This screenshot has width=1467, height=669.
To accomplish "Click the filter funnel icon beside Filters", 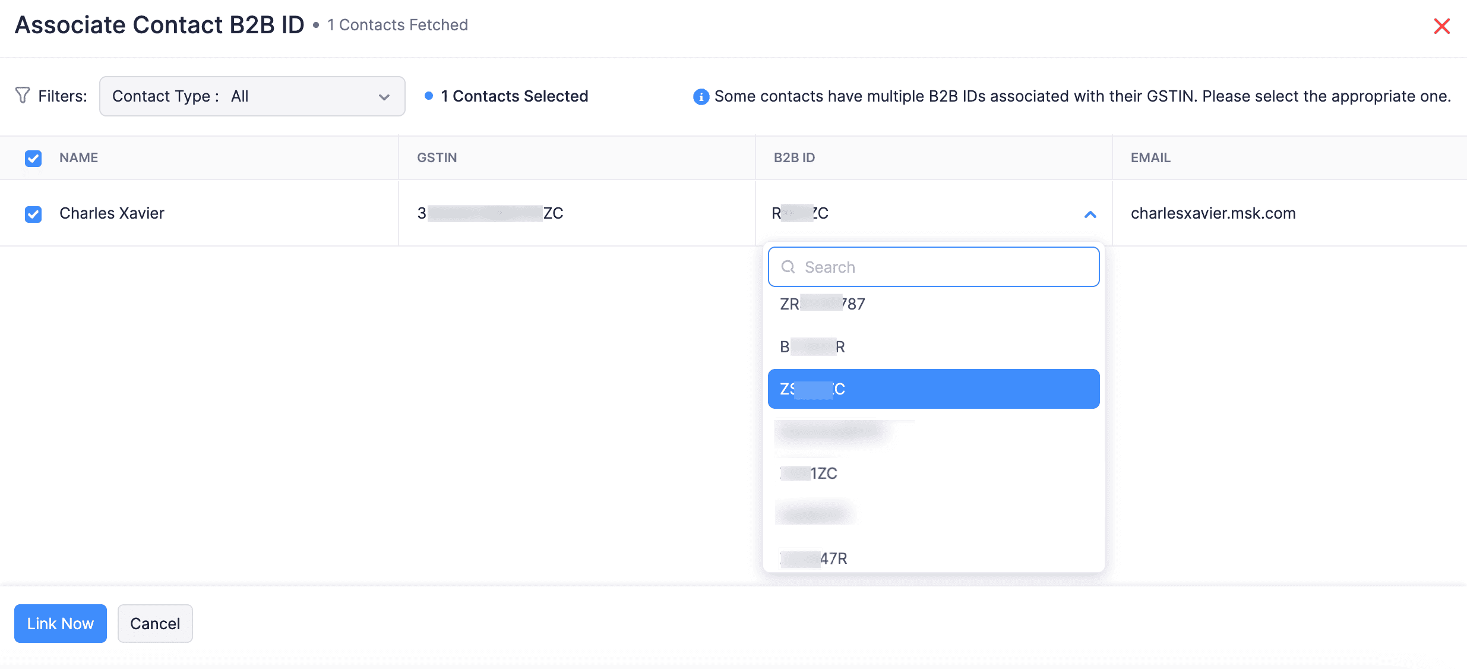I will click(x=22, y=95).
